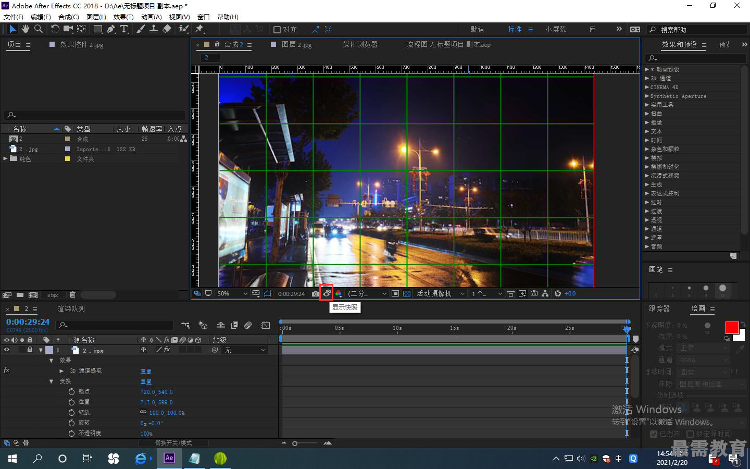750x469 pixels.
Task: Toggle lock on layer 2.jpg
Action: pyautogui.click(x=30, y=350)
